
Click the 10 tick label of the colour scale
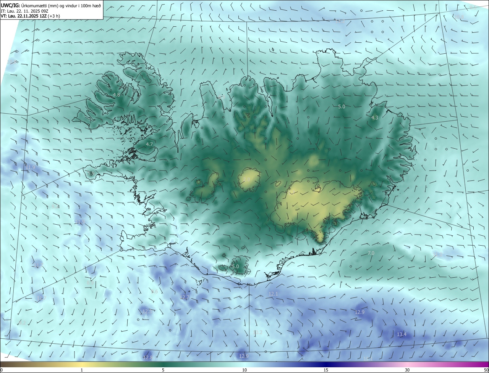pyautogui.click(x=244, y=370)
